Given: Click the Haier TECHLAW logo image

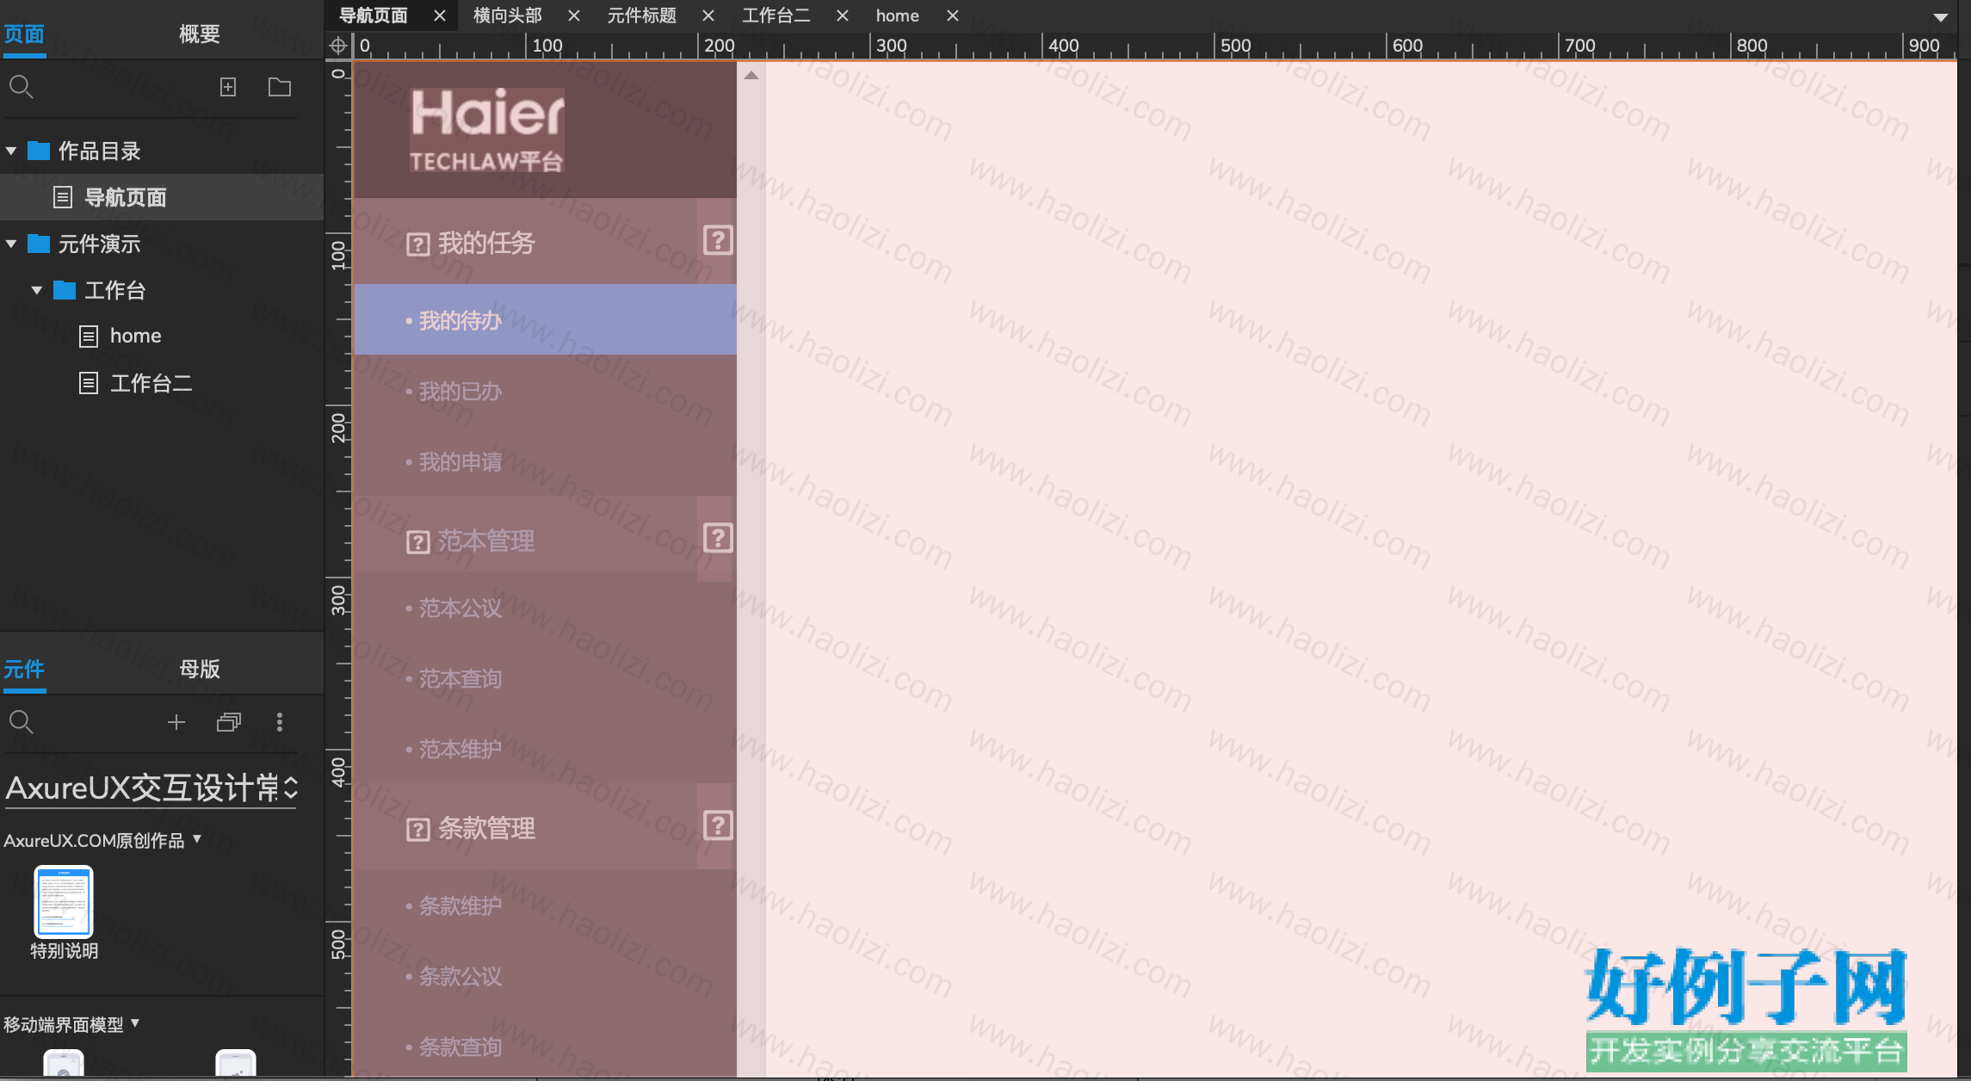Looking at the screenshot, I should tap(487, 130).
